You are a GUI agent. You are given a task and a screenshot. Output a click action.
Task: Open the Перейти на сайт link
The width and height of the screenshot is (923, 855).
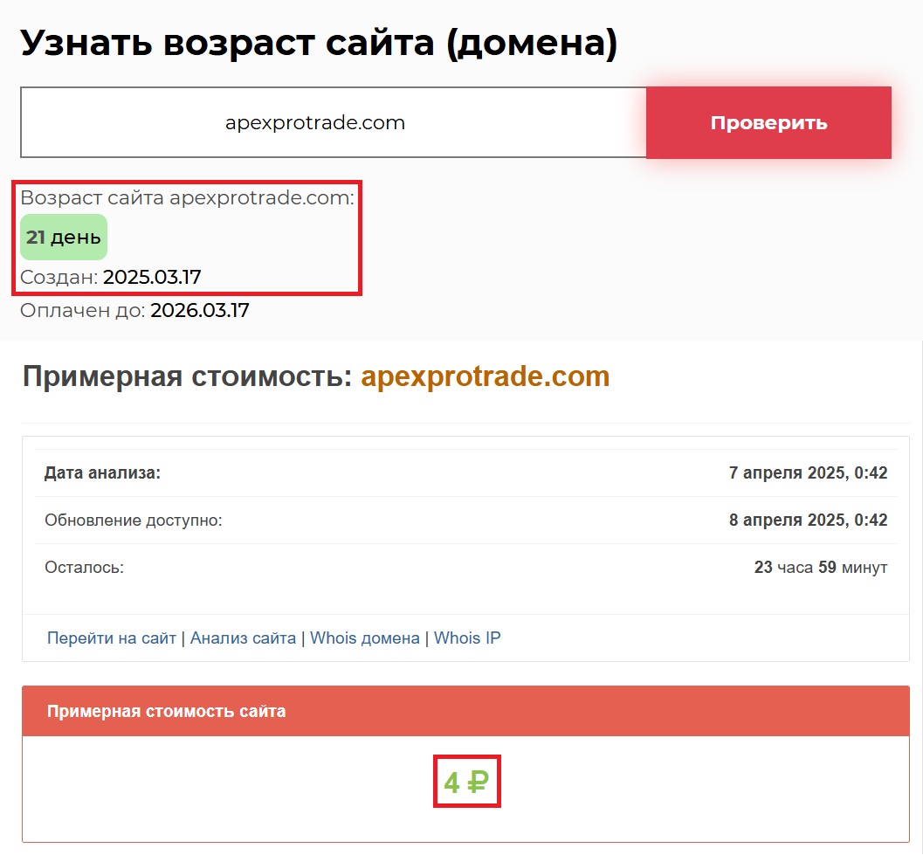click(x=112, y=638)
